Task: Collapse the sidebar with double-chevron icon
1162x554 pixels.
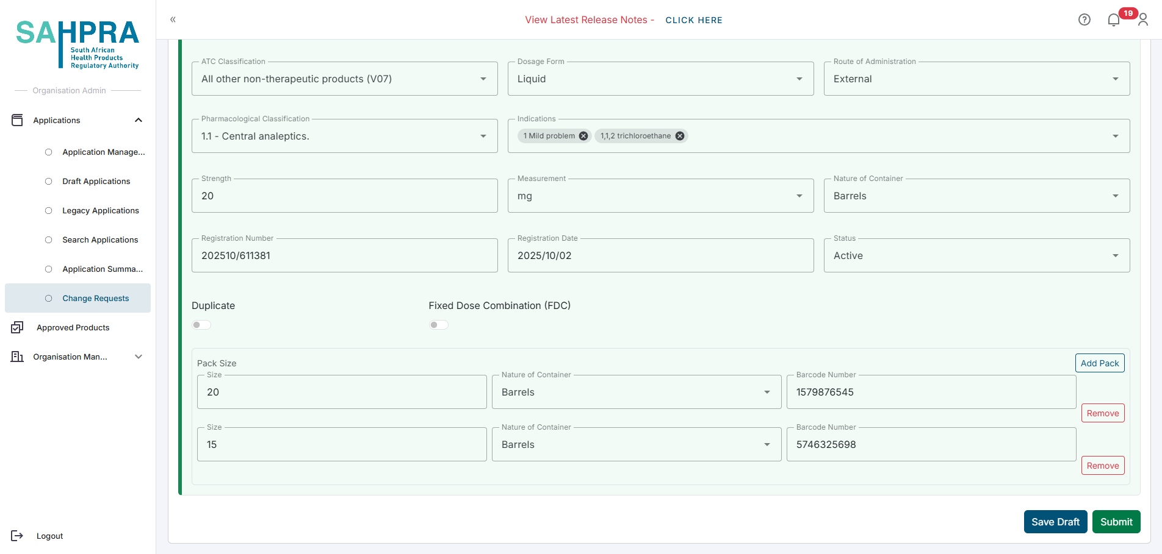Action: (173, 20)
